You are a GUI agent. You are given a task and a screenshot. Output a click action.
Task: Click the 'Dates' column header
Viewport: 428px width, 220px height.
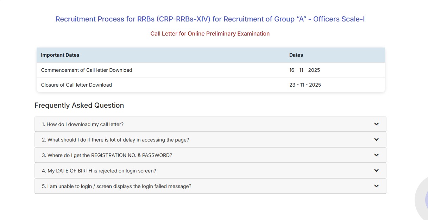click(296, 55)
